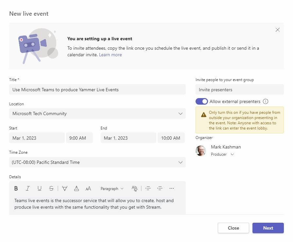Toggle bold formatting in Details toolbar
Image resolution: width=293 pixels, height=242 pixels.
[x=16, y=188]
